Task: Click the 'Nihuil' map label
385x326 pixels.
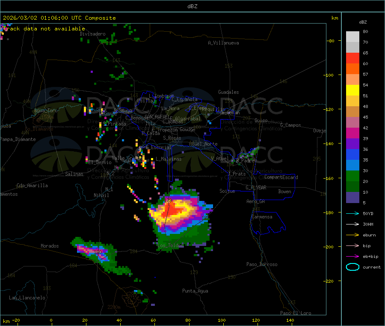Action: coord(101,195)
